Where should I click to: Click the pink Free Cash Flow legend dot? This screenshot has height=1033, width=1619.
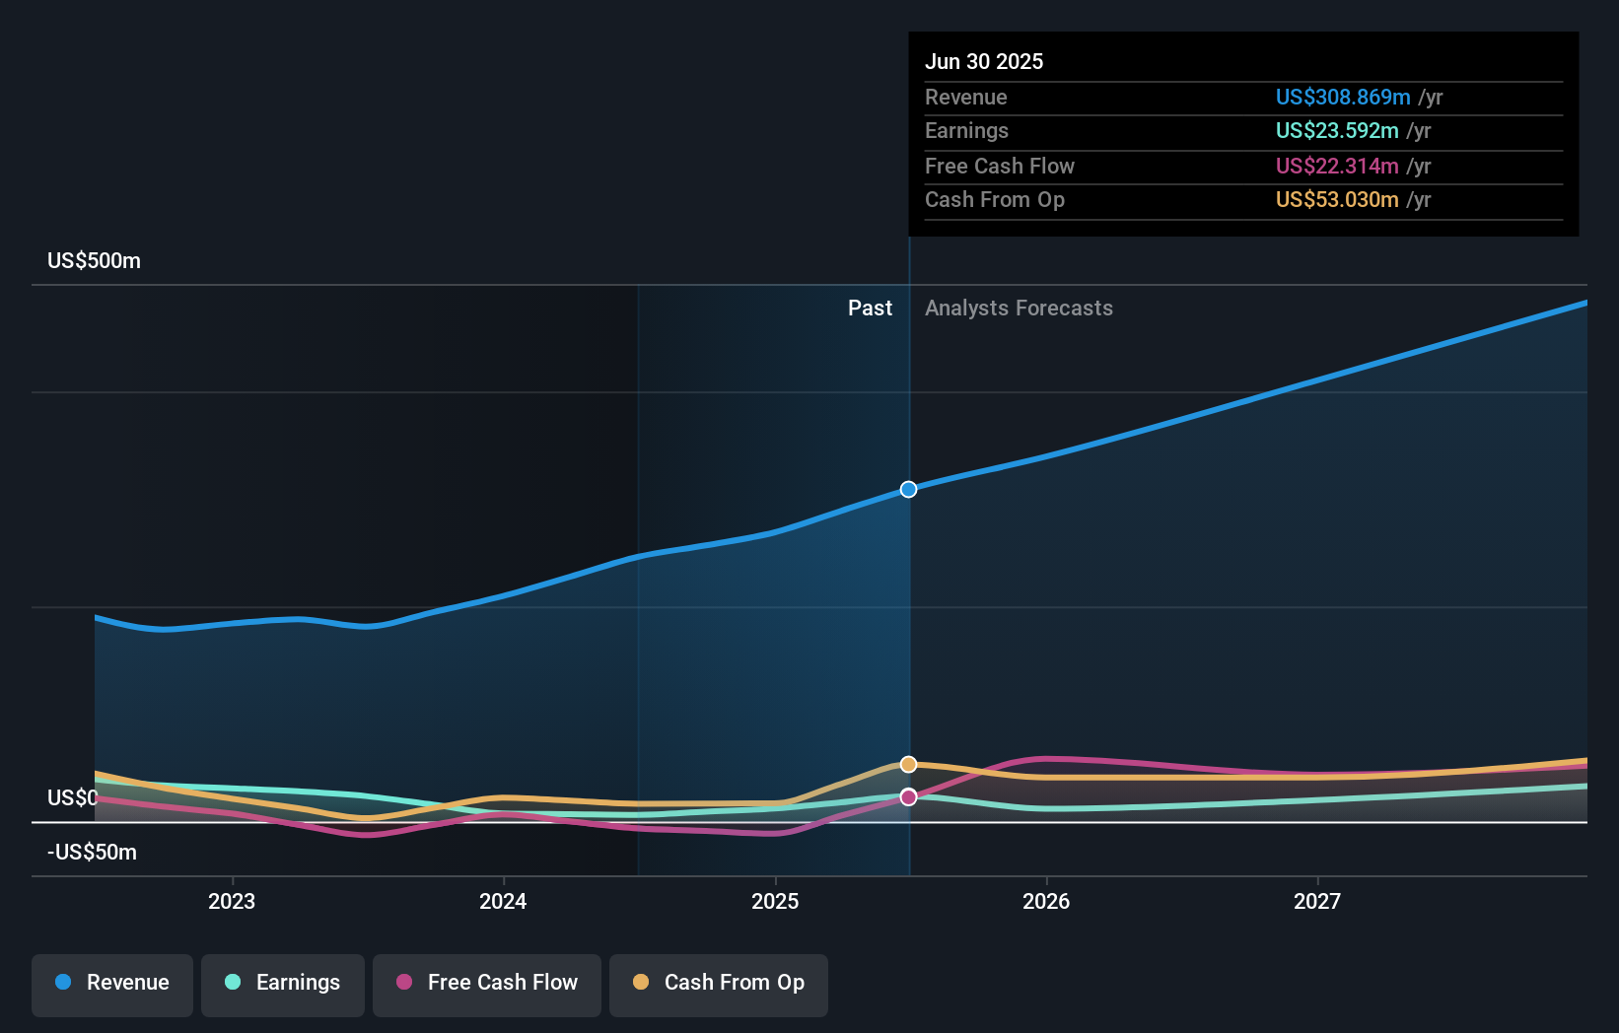tap(403, 983)
